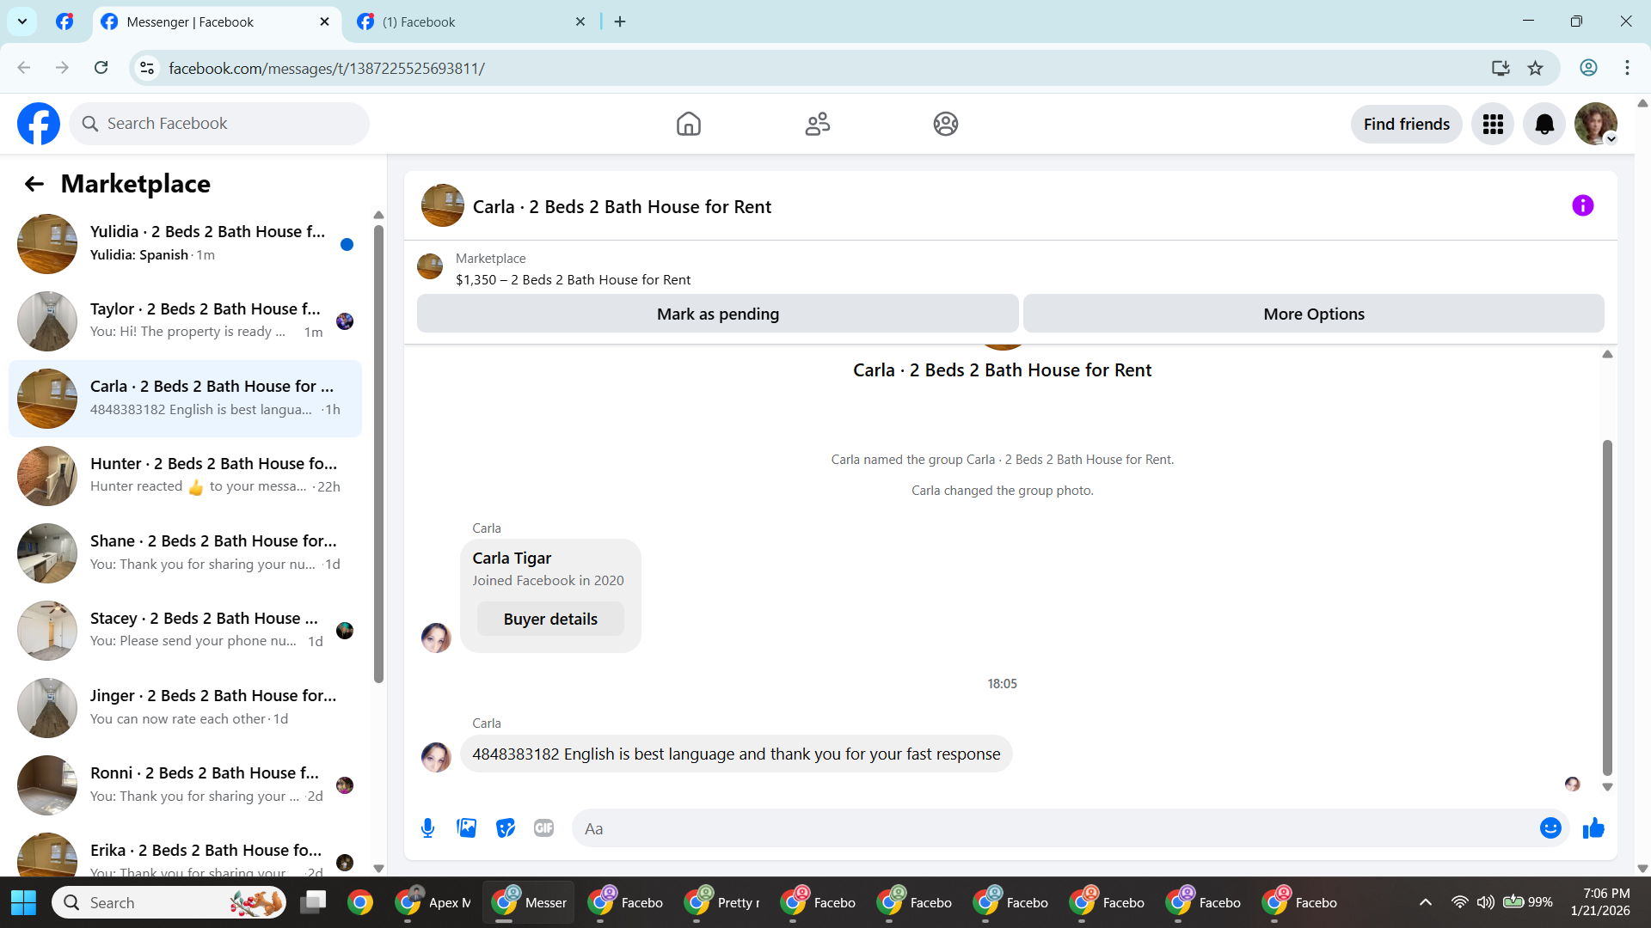
Task: Open the emoji picker in message box
Action: tap(1550, 828)
